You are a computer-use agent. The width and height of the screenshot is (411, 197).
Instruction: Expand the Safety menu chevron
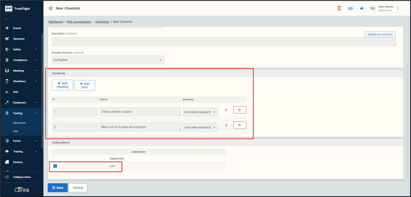(x=36, y=50)
